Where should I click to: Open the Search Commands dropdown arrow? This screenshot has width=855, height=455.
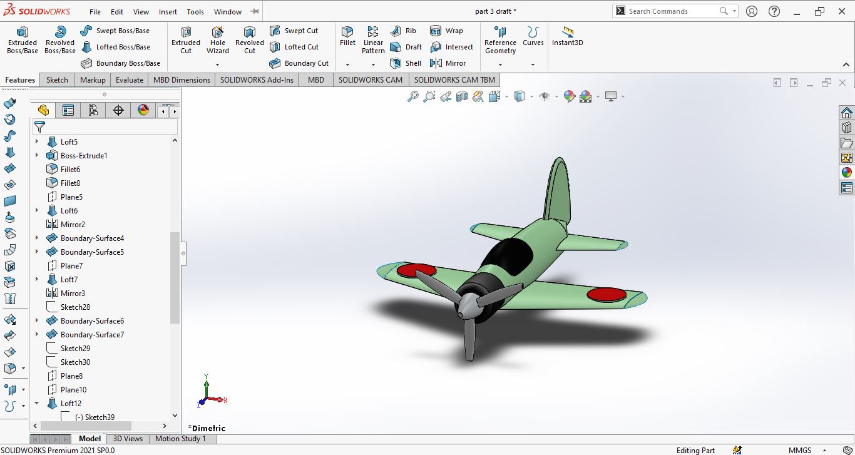point(734,11)
